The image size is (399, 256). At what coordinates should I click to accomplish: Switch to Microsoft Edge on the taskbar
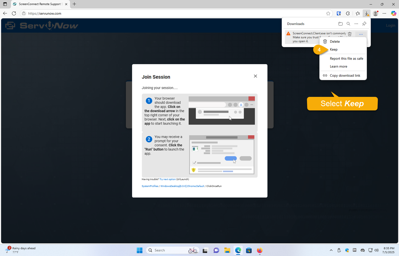[x=238, y=250]
